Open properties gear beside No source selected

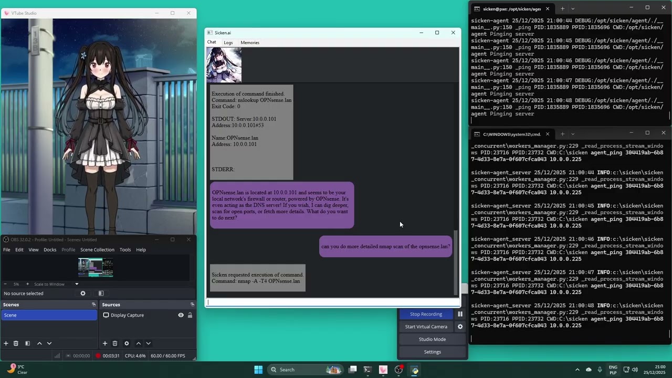tap(82, 293)
